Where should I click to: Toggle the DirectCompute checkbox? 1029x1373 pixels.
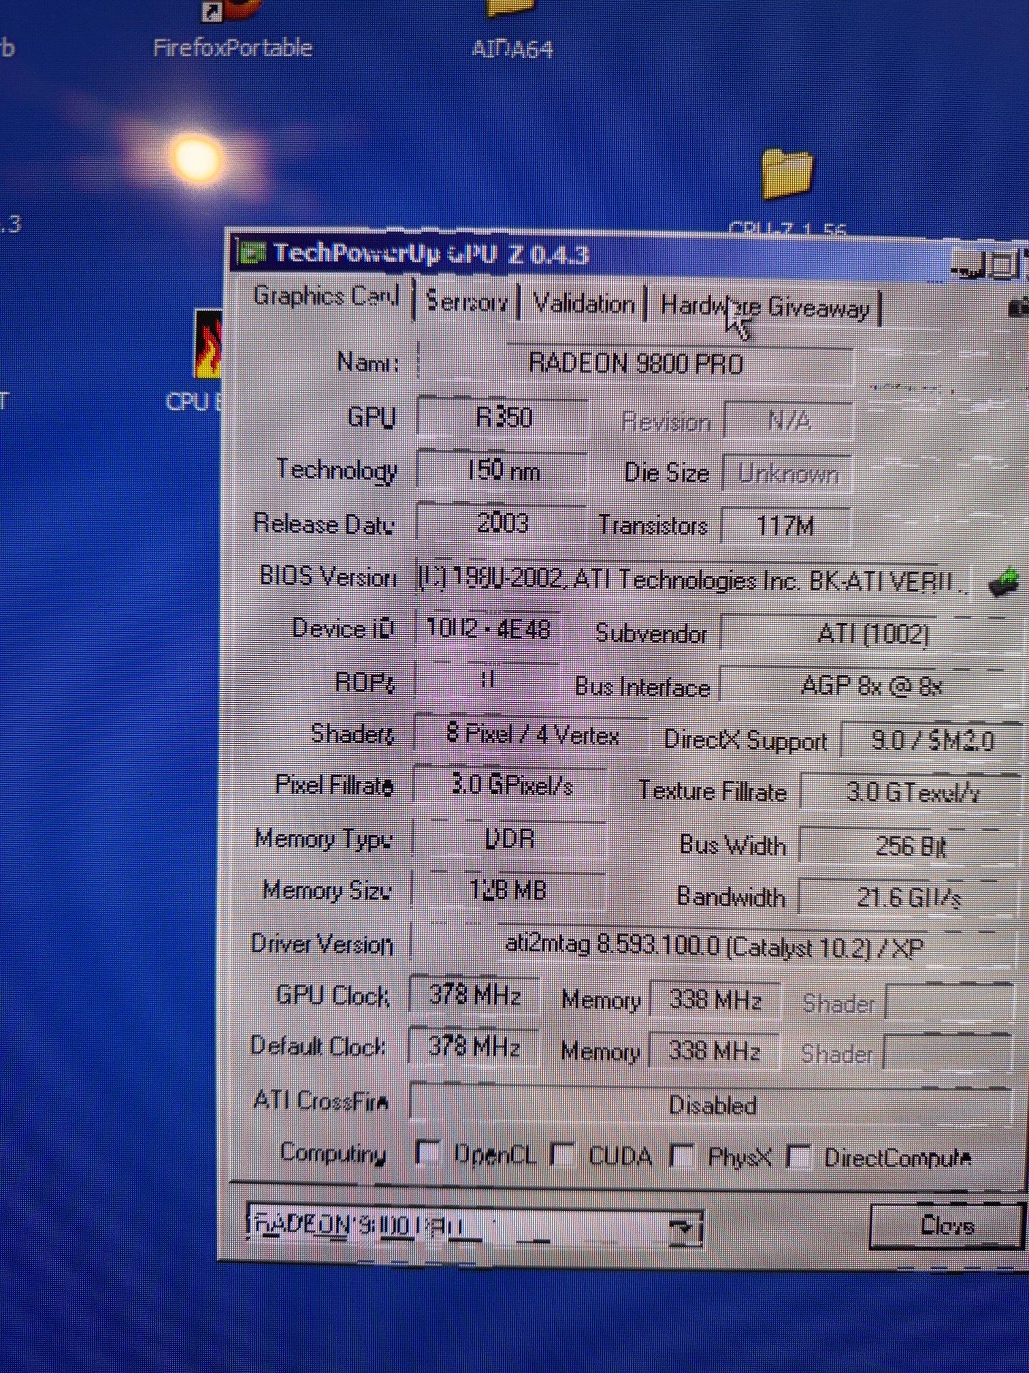click(x=798, y=1156)
